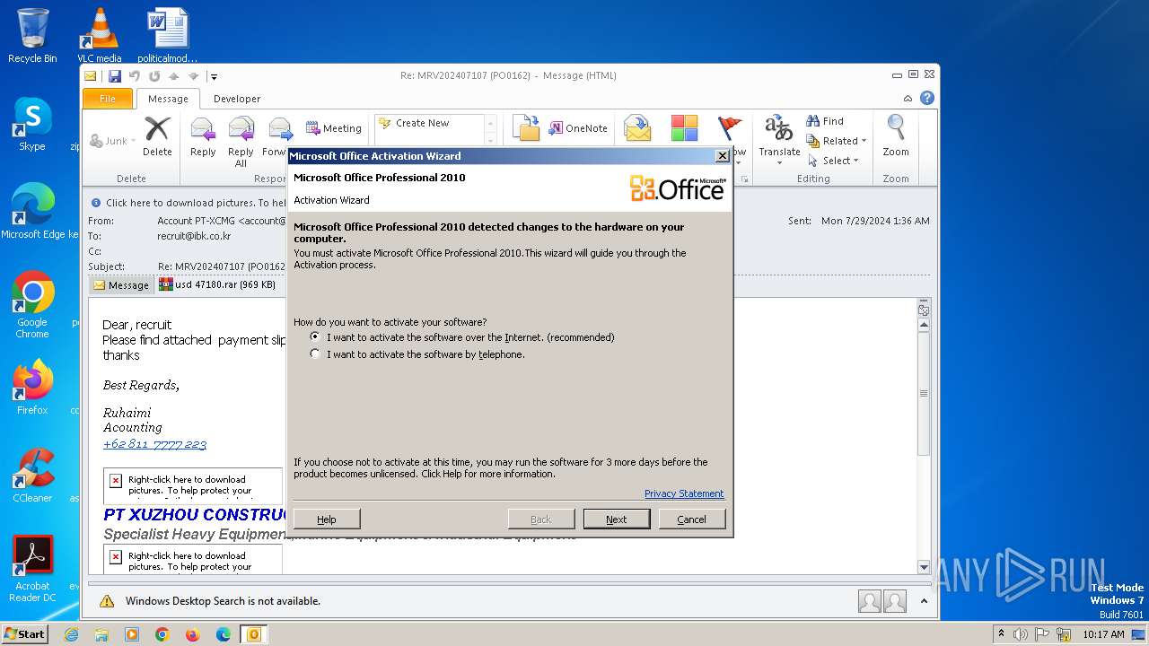Image resolution: width=1149 pixels, height=646 pixels.
Task: Select Create New quick step
Action: click(423, 123)
